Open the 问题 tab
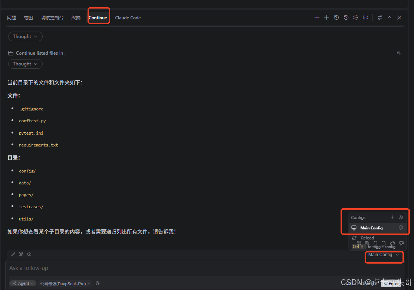 tap(11, 18)
